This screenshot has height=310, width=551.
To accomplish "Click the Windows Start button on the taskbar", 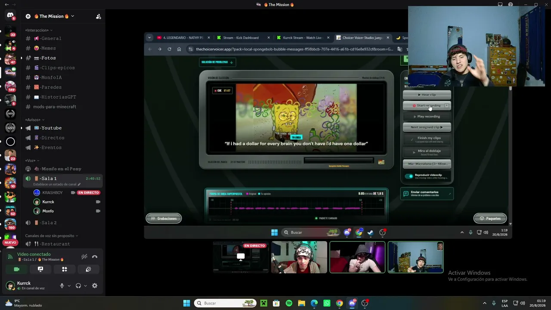I will click(x=186, y=303).
